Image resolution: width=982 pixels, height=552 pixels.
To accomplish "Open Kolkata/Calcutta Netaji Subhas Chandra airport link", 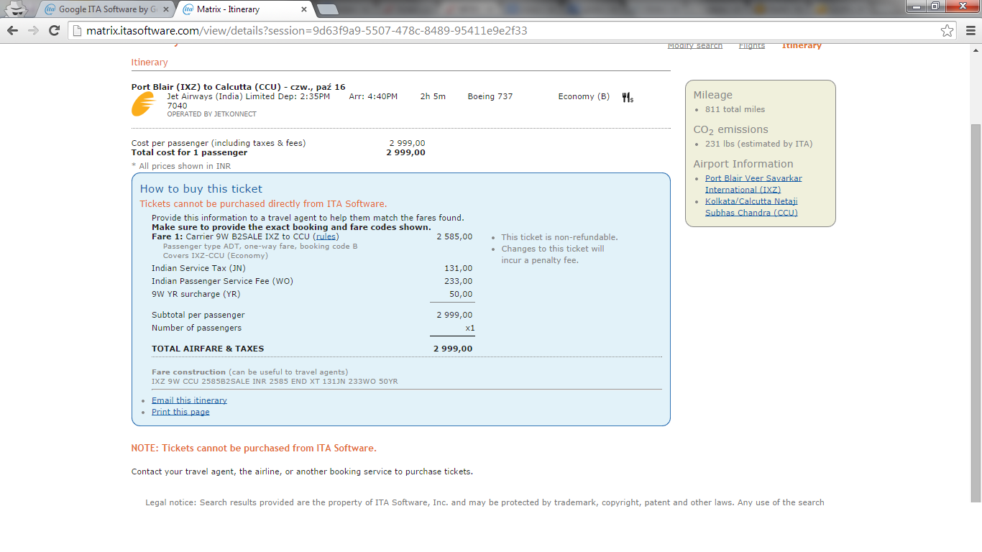I will click(x=751, y=207).
